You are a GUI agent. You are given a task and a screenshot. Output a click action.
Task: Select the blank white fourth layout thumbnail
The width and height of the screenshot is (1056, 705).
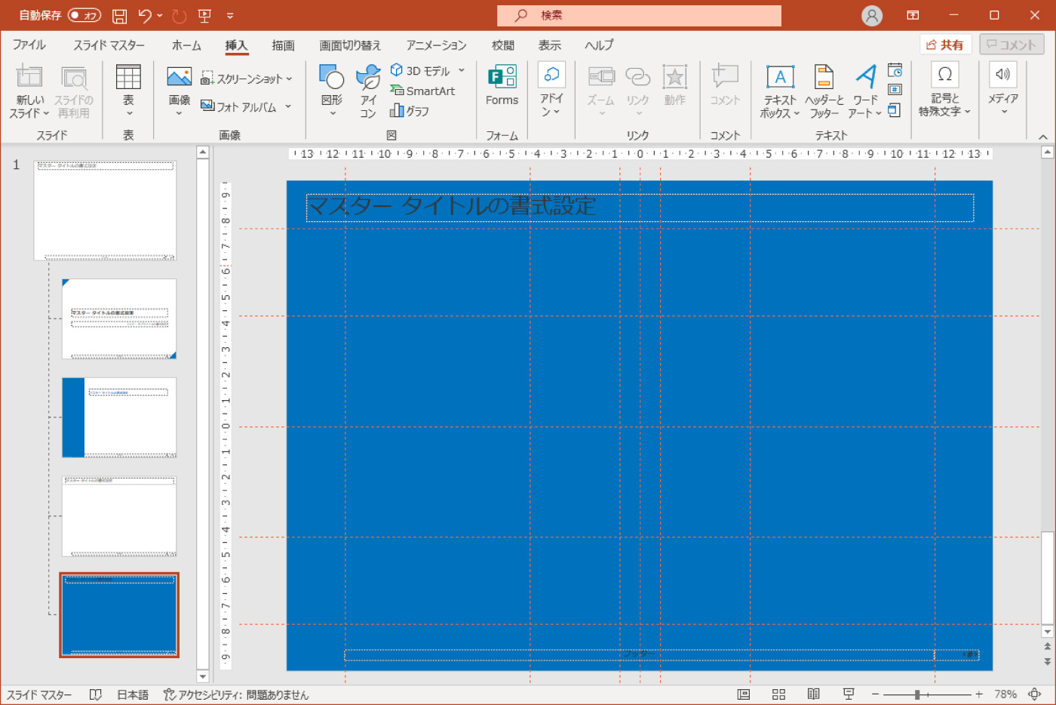point(119,516)
